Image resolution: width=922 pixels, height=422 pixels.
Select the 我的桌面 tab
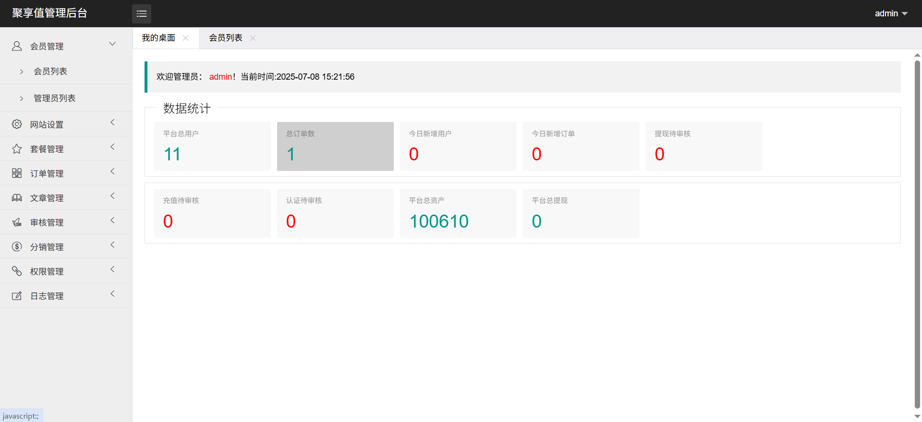[158, 38]
